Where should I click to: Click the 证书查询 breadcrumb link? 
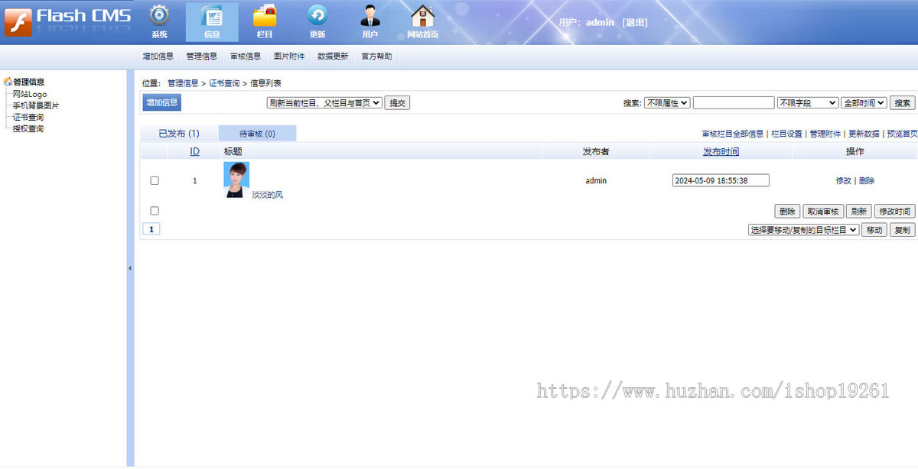coord(224,83)
